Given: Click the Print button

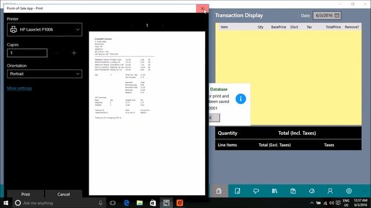Looking at the screenshot, I should (x=26, y=194).
